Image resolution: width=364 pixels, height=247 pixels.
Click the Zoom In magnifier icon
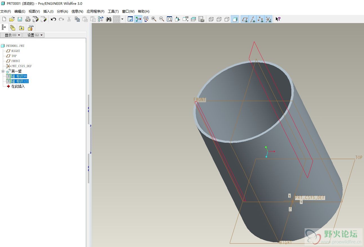tap(154, 19)
